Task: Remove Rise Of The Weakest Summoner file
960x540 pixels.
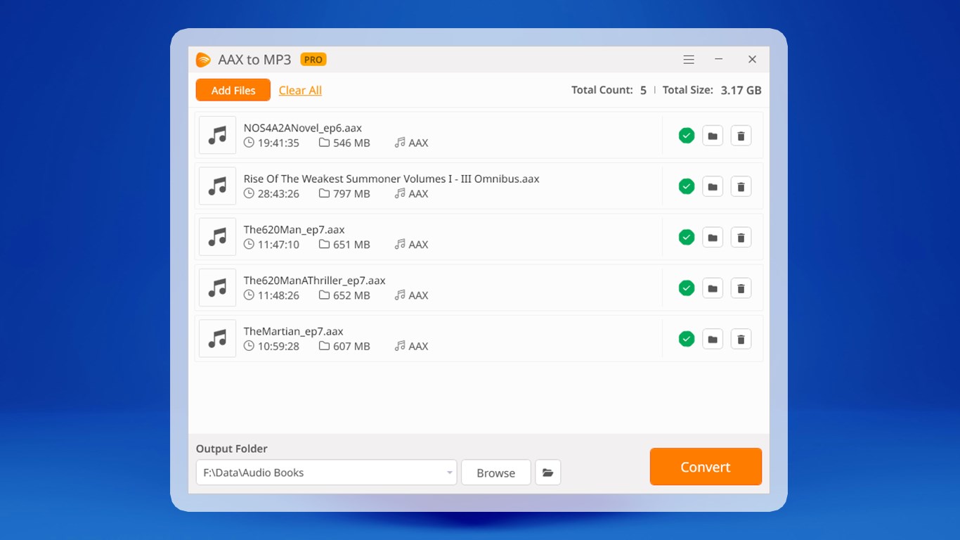Action: tap(741, 186)
